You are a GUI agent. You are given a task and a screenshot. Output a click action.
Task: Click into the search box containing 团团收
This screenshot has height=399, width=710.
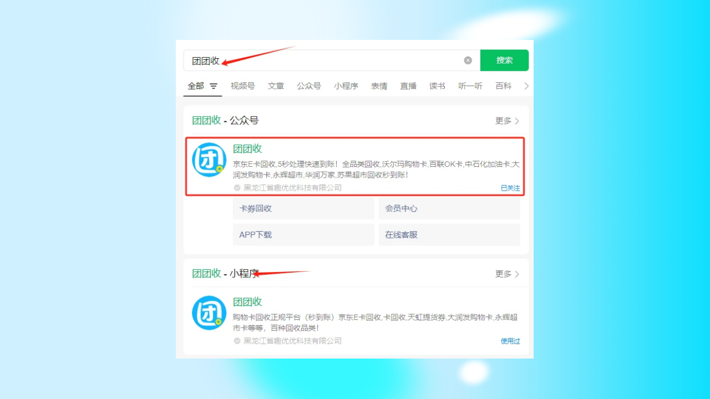point(332,60)
